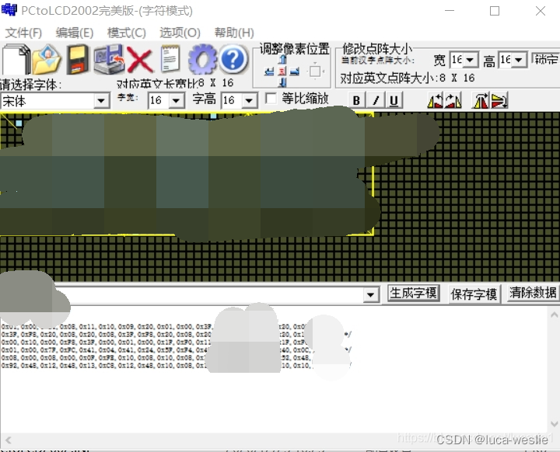The image size is (560, 452).
Task: Shift pixels right with the right arrow
Action: point(295,71)
